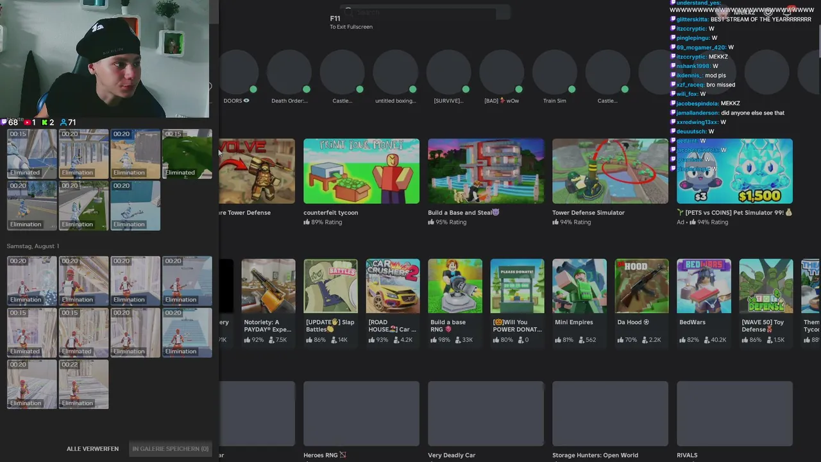Click the Storage Hunters: Open World title
Screen dimensions: 821x462
595,455
